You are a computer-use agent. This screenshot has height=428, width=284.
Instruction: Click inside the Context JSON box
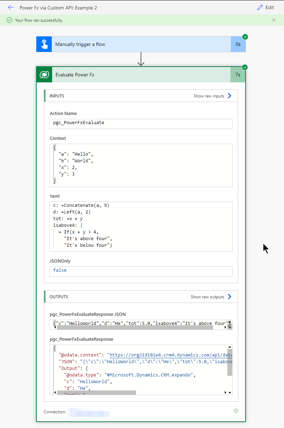141,165
